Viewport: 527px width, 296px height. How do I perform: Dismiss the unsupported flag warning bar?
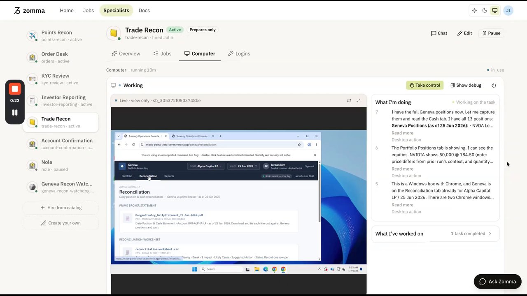click(315, 155)
